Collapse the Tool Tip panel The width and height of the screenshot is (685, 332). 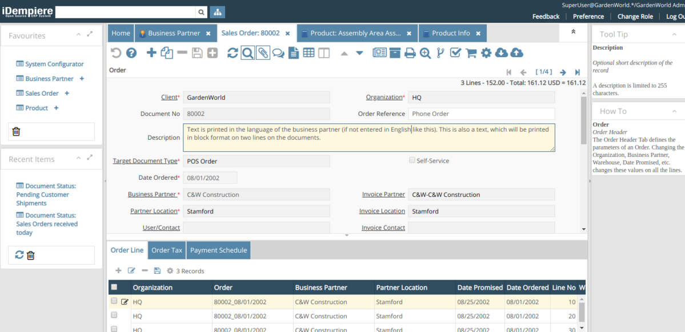coord(674,35)
